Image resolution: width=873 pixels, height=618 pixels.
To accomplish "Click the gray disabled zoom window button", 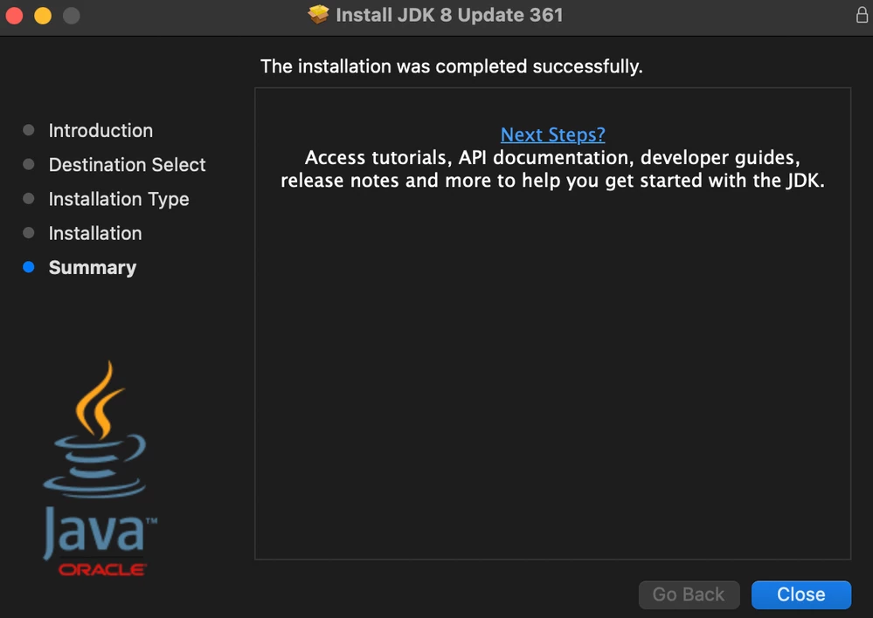I will click(x=72, y=16).
